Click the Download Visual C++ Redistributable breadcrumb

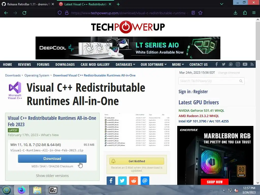tap(94, 75)
